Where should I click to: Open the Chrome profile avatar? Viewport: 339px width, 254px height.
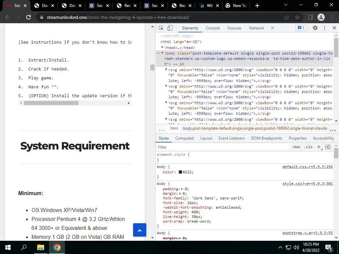coord(321,17)
